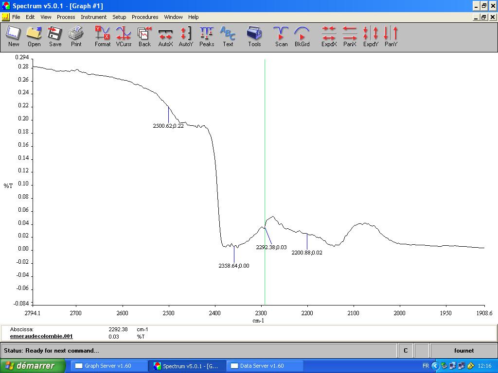Screen dimensions: 498x373
Task: Click the démarrer Start button
Action: [32, 366]
